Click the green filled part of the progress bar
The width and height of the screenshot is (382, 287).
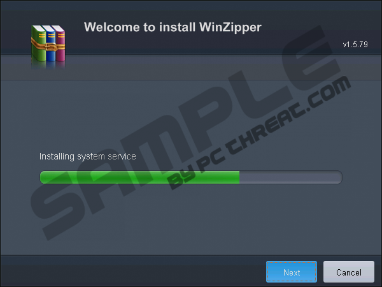[139, 177]
